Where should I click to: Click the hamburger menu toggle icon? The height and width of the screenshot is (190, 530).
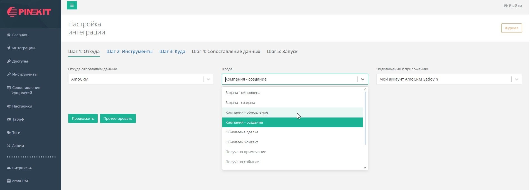pyautogui.click(x=72, y=5)
